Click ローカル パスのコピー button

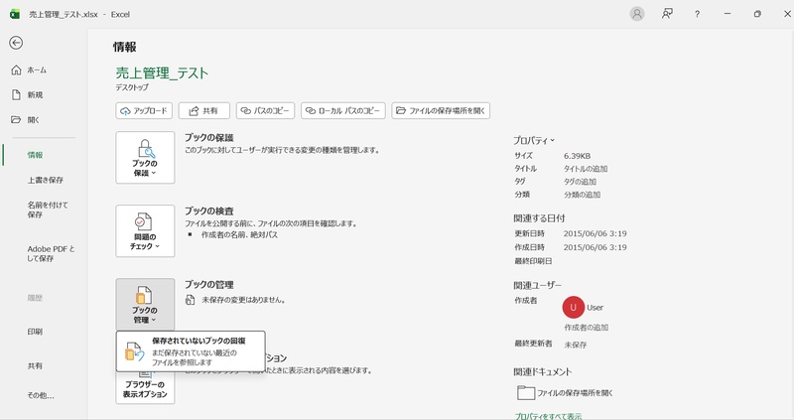(343, 110)
